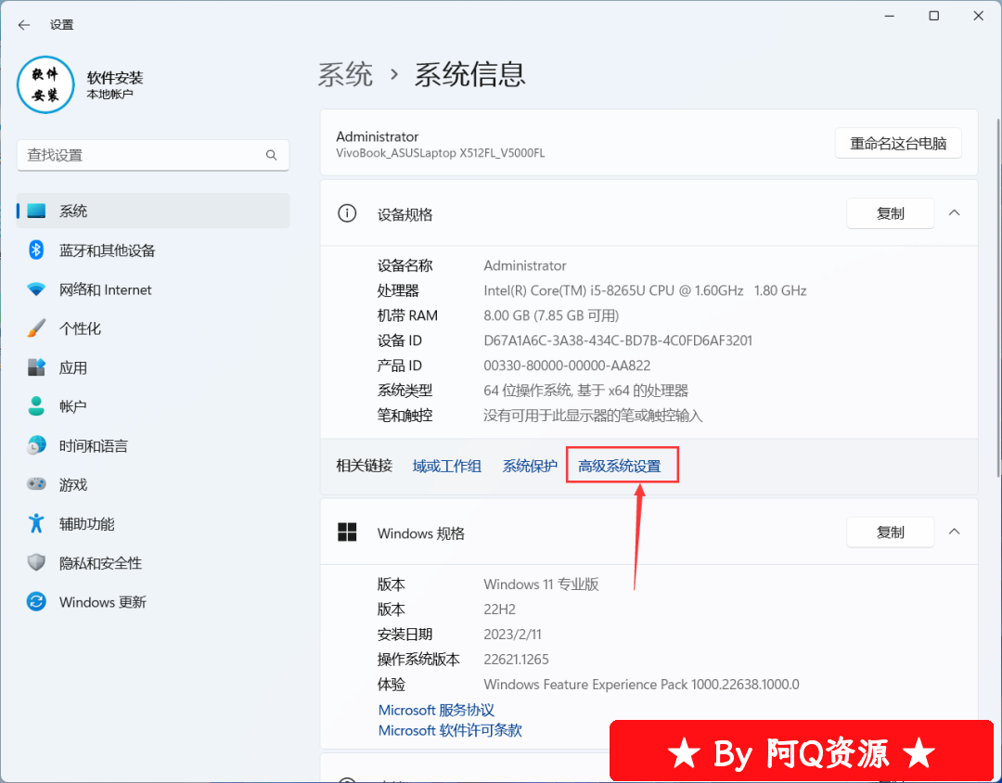Viewport: 1002px width, 783px height.
Task: Click the Windows Update sync icon
Action: 36,602
